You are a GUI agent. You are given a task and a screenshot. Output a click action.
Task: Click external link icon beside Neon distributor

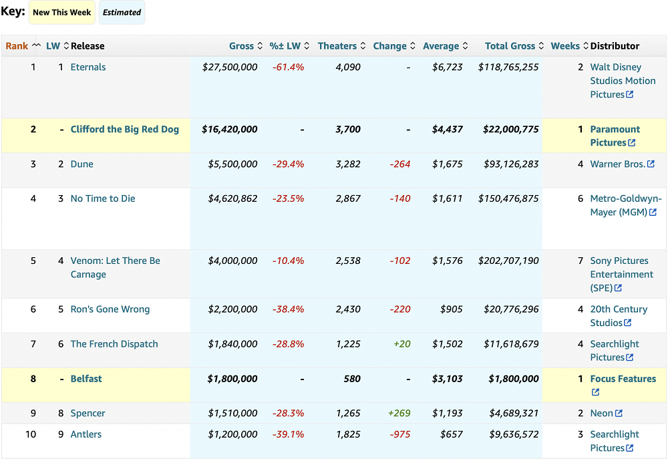coord(619,414)
